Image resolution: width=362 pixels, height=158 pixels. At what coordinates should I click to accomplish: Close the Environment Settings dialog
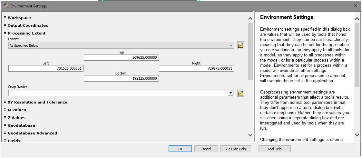pyautogui.click(x=355, y=6)
